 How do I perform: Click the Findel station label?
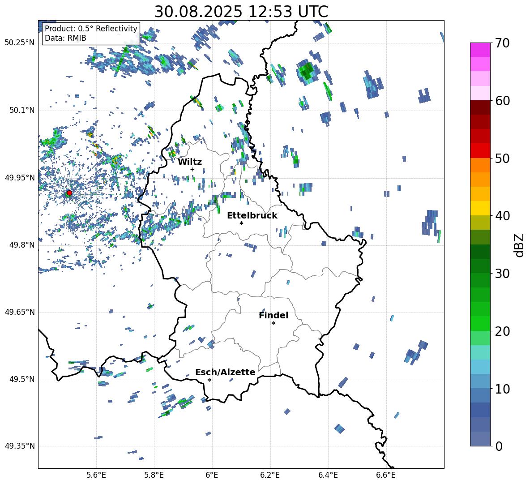pyautogui.click(x=274, y=316)
